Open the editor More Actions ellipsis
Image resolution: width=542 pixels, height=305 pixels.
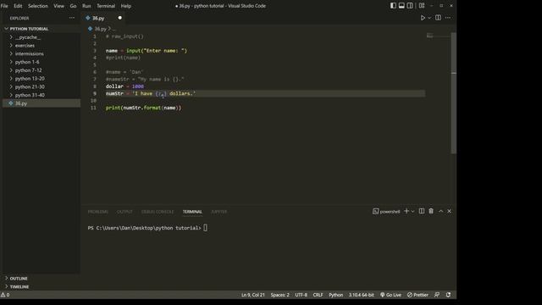coord(448,18)
